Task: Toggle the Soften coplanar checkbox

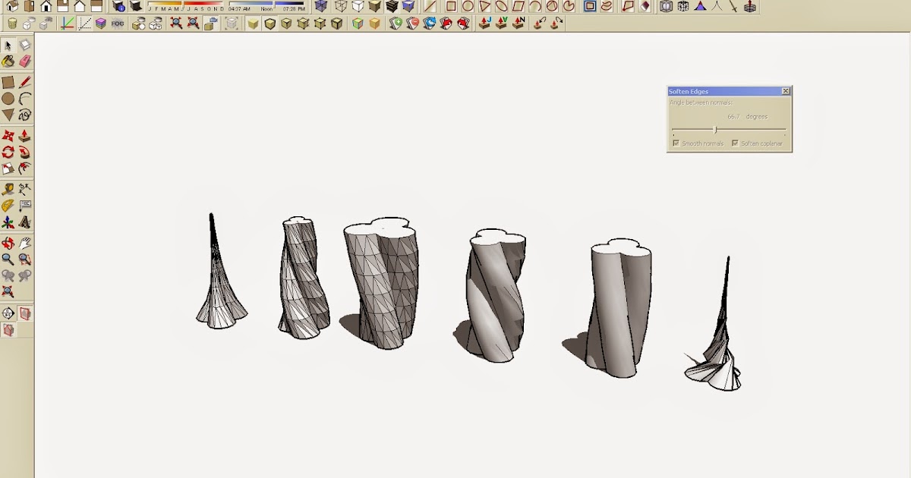Action: [735, 143]
